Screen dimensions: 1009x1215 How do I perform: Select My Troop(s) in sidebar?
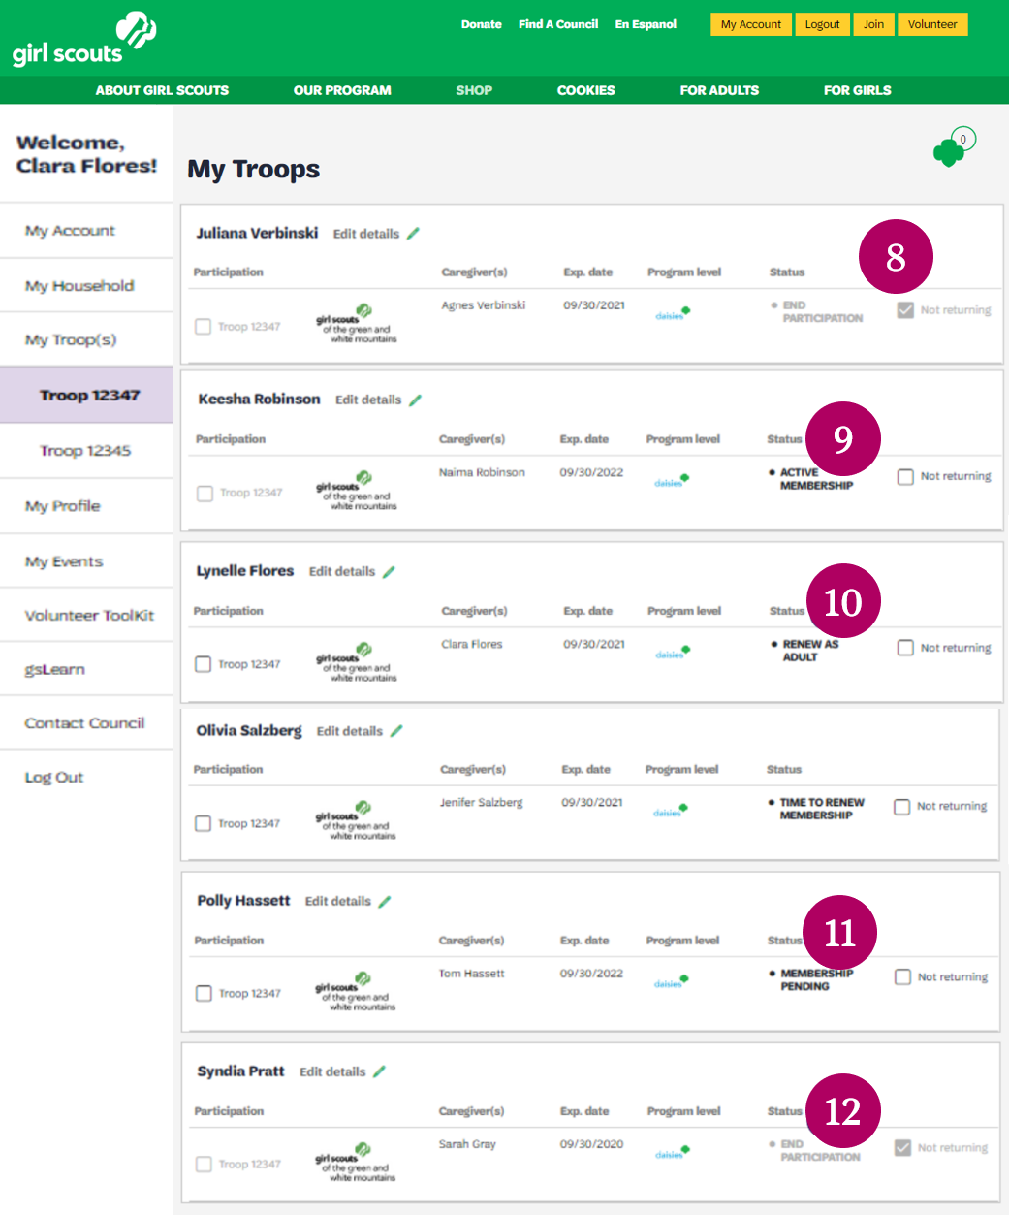coord(87,339)
